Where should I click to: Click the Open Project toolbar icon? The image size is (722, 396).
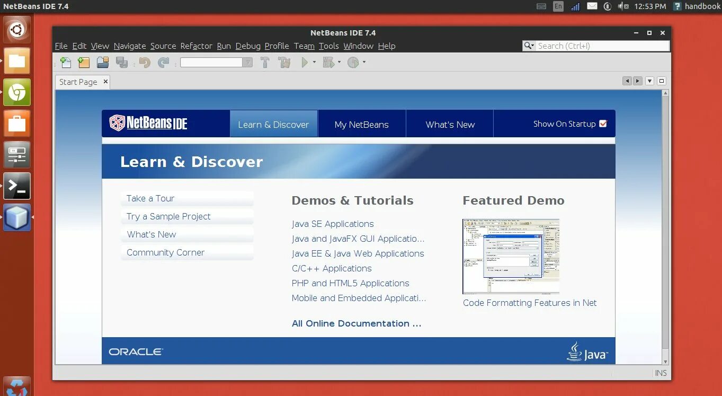(x=103, y=63)
